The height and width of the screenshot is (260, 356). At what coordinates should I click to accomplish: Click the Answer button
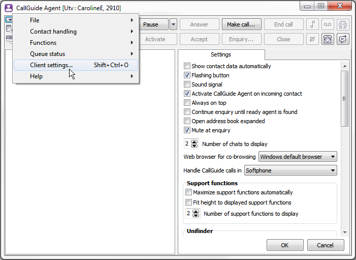[x=200, y=24]
